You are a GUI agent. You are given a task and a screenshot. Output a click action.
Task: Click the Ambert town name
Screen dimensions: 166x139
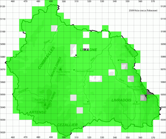click(136, 104)
